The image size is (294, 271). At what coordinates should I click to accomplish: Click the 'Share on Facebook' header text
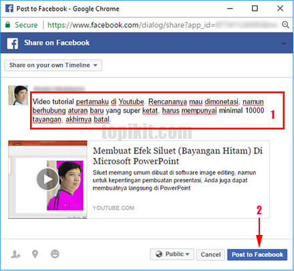57,43
